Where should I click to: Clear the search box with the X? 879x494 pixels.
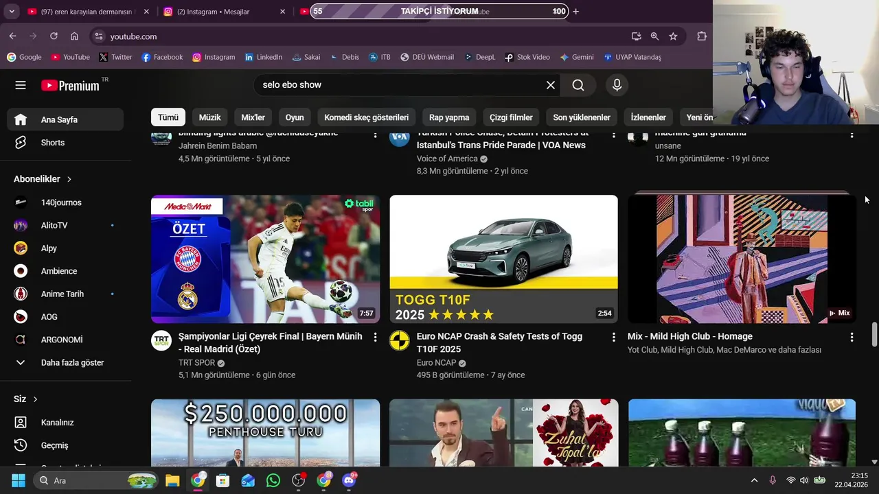pyautogui.click(x=550, y=85)
